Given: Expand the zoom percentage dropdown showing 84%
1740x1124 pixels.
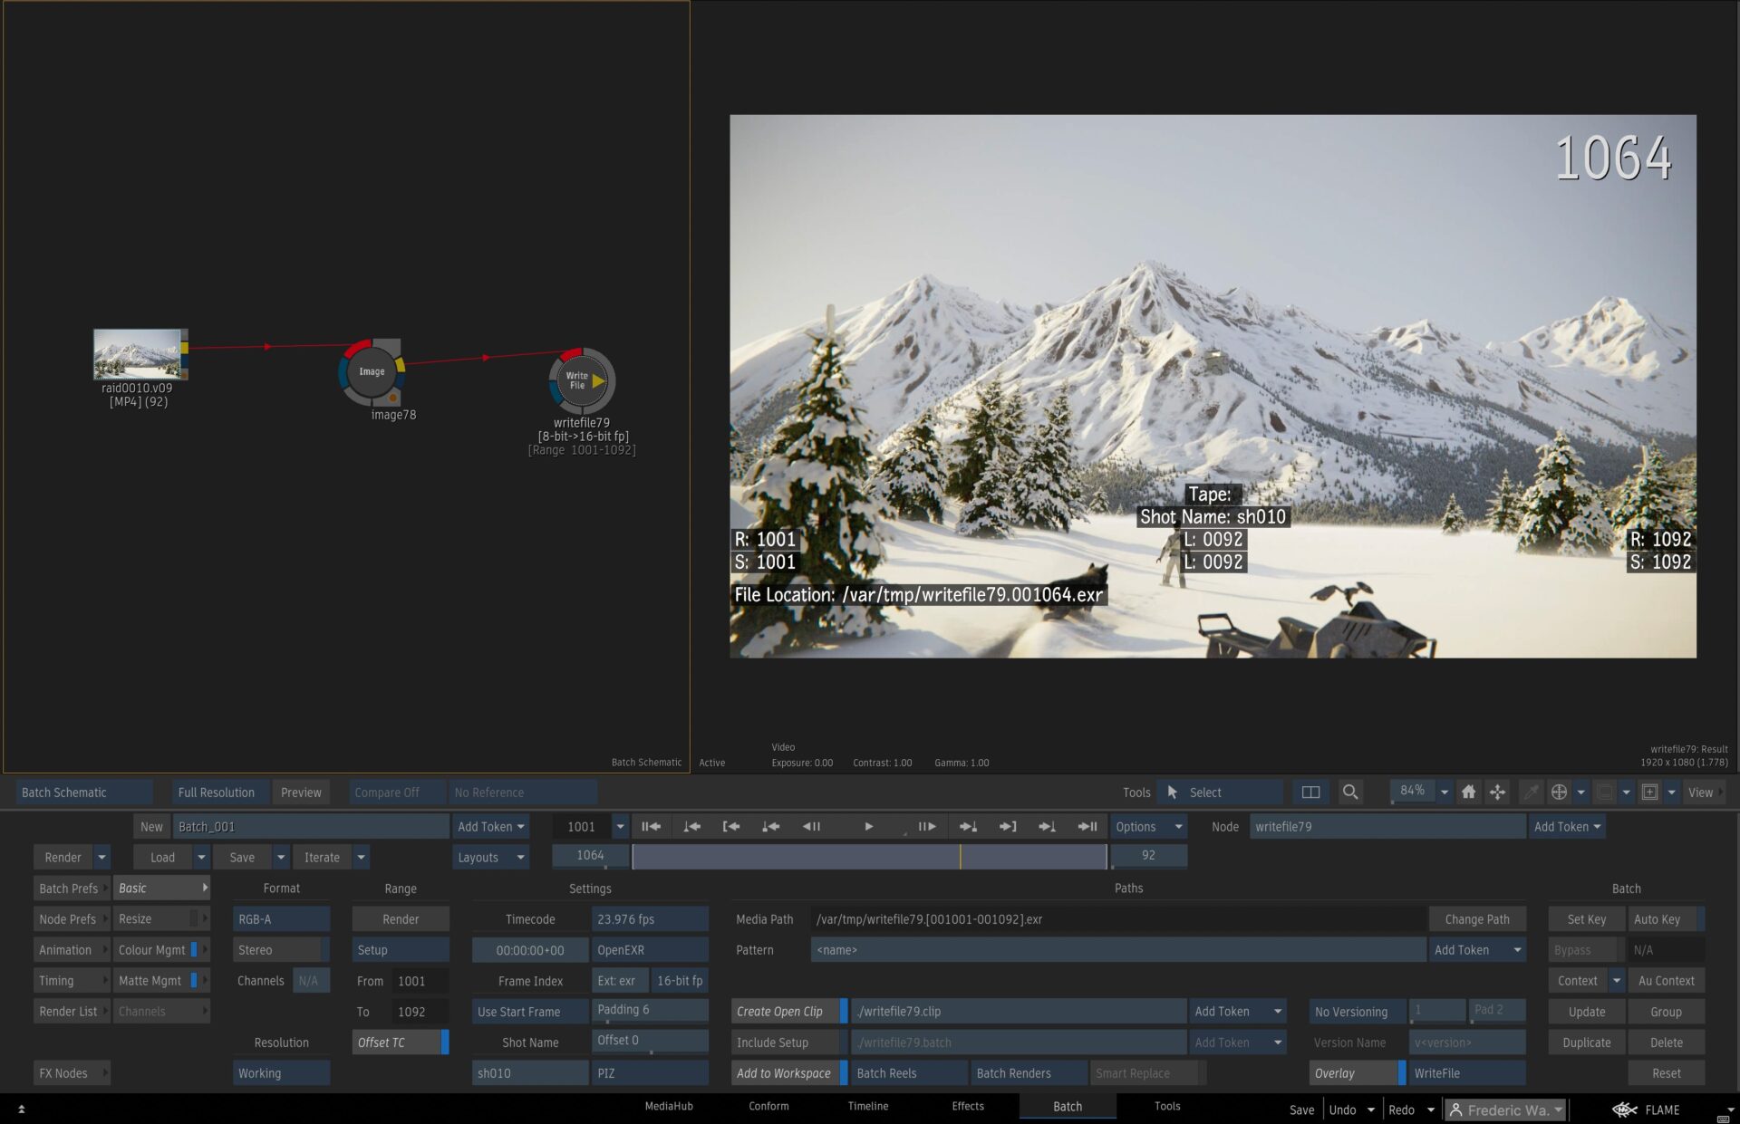Looking at the screenshot, I should click(x=1445, y=792).
